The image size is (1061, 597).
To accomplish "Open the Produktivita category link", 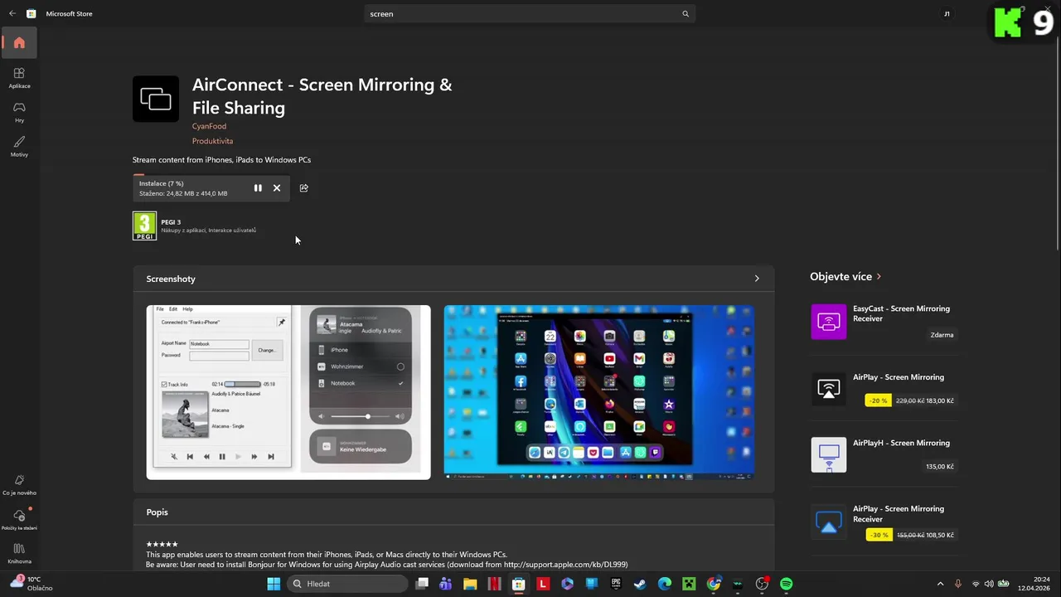I will coord(212,141).
